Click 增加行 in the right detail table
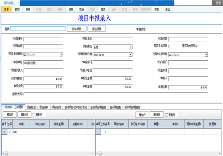 click(142, 115)
